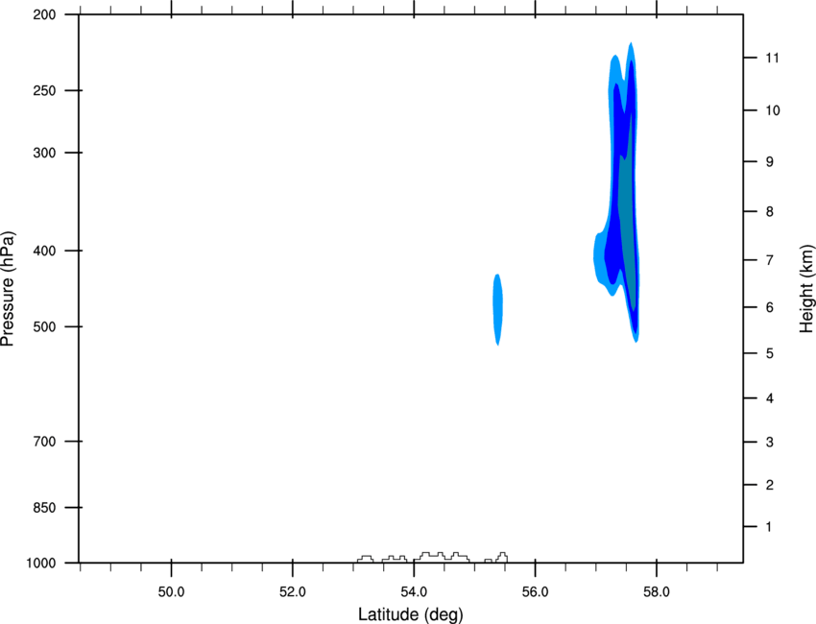This screenshot has width=816, height=624.
Task: Click the terrain outline above the latitude axis
Action: (432, 558)
